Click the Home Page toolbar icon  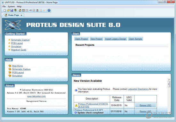[20, 11]
